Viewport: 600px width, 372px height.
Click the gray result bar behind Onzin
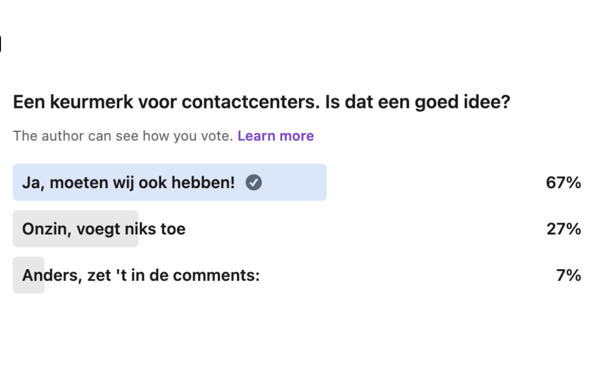(x=76, y=229)
